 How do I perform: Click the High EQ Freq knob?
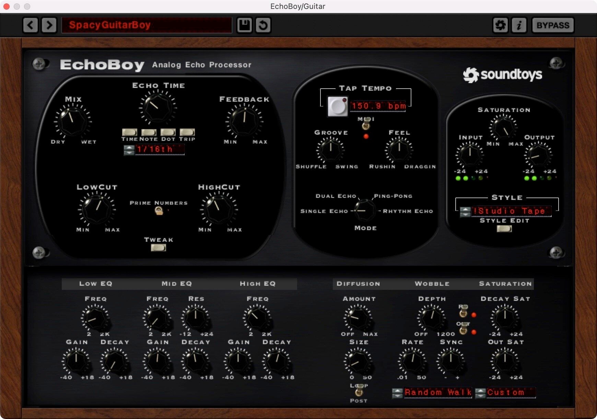257,318
